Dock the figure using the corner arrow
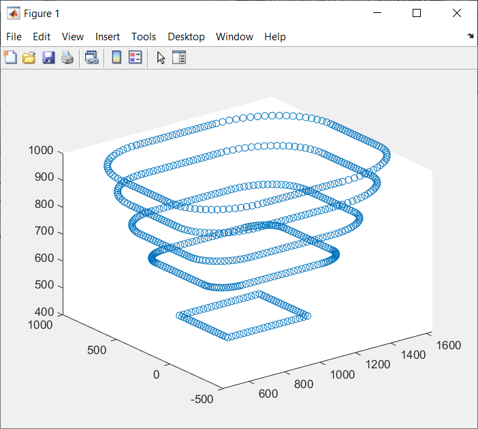The image size is (478, 429). 471,36
